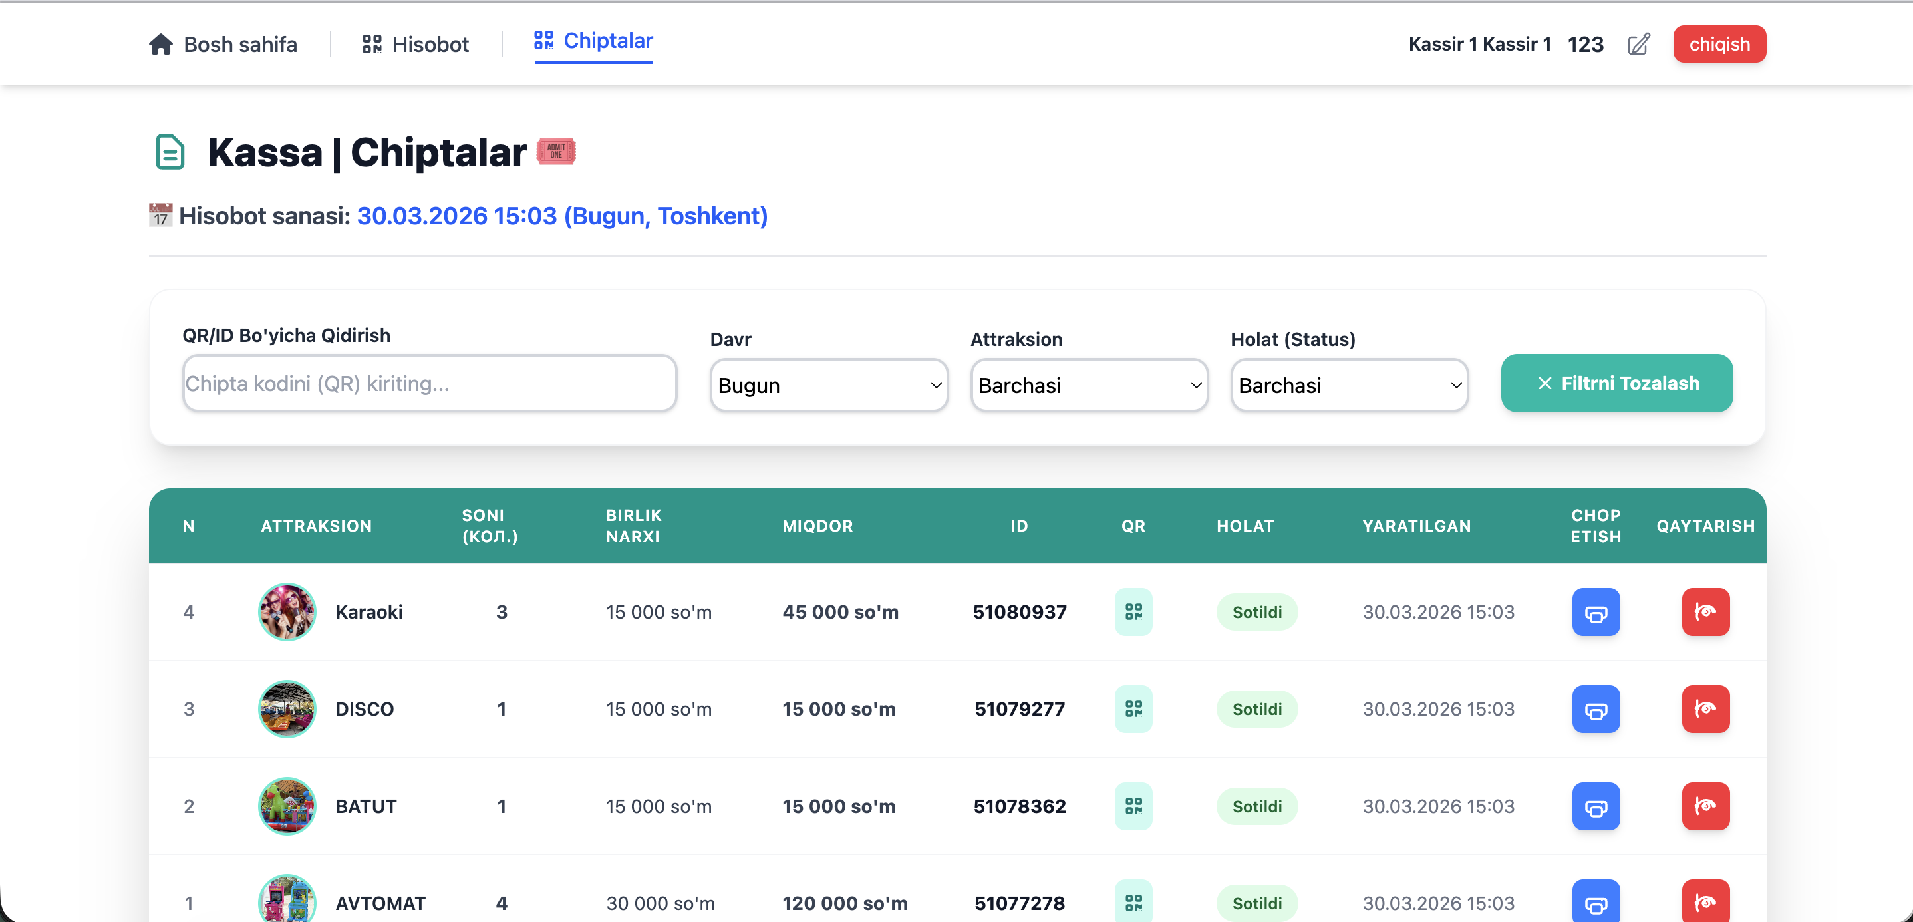The image size is (1913, 922).
Task: Refund the BATUT ticket 51078362
Action: (x=1705, y=806)
